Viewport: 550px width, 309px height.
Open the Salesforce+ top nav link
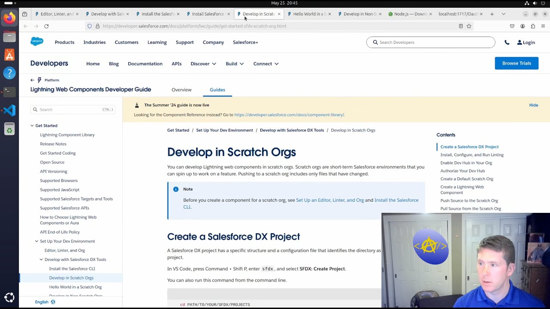coord(245,42)
